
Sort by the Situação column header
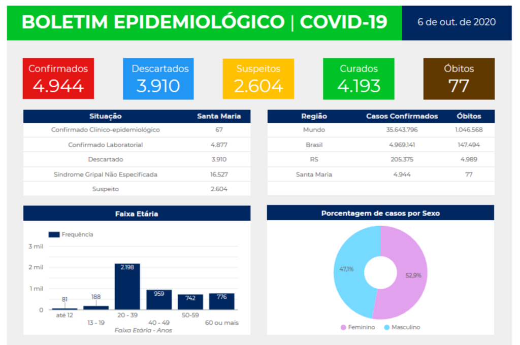(105, 116)
